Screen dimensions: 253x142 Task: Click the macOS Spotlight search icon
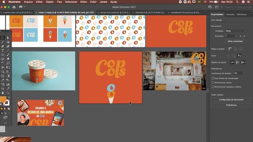point(237,2)
